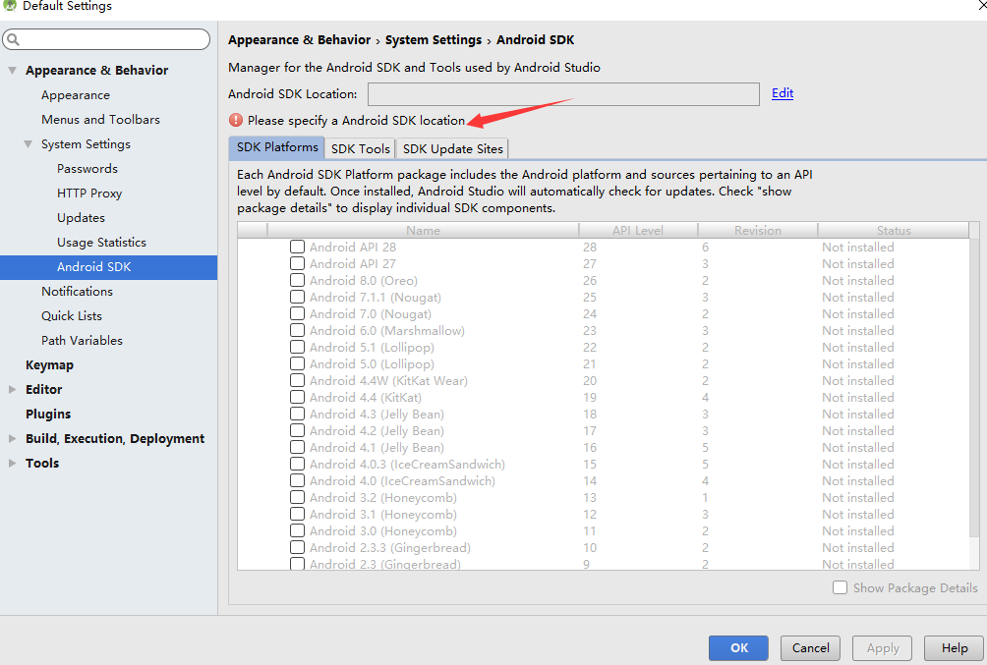Click the Android Studio icon in the title bar
The height and width of the screenshot is (665, 987).
pyautogui.click(x=10, y=5)
